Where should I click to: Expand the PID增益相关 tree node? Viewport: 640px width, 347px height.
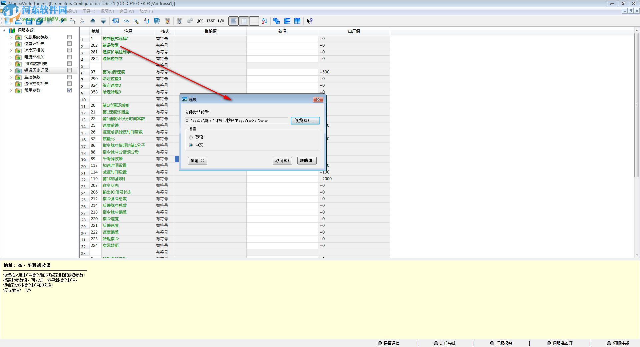tap(11, 64)
